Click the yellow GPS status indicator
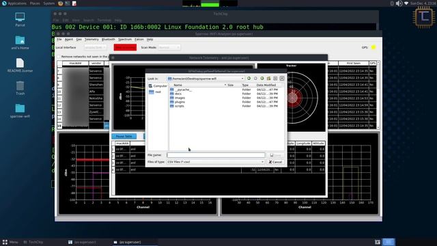Image resolution: width=437 pixels, height=246 pixels. click(x=373, y=47)
